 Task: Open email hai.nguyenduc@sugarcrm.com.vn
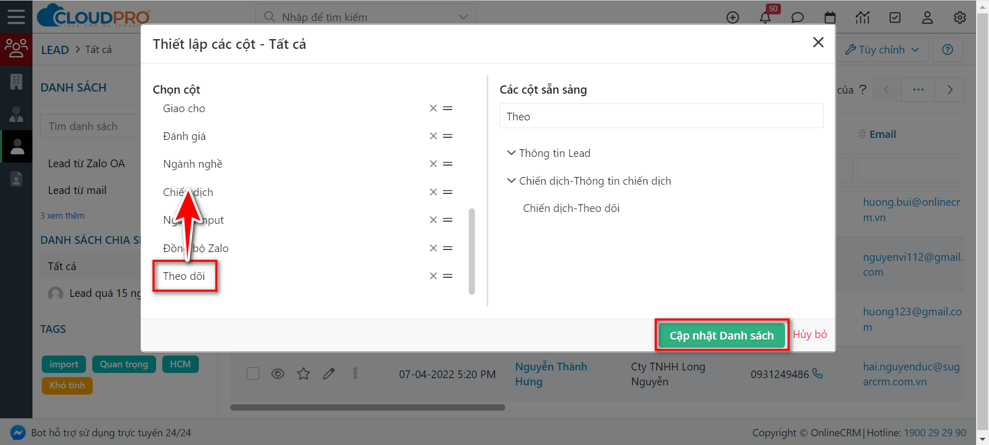click(x=911, y=374)
